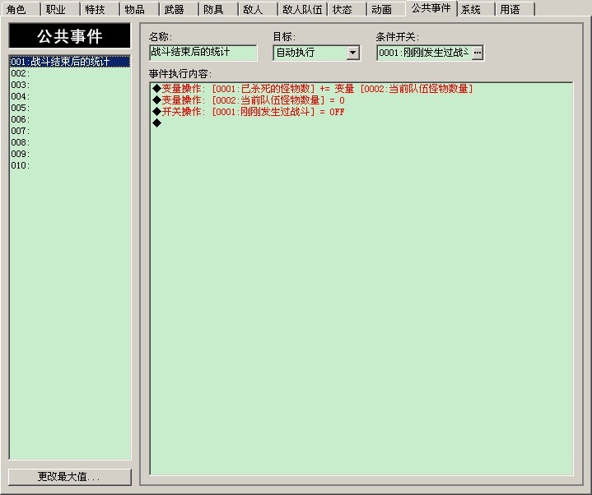
Task: Open the 目标 dropdown showing 自动执行
Action: pos(316,53)
